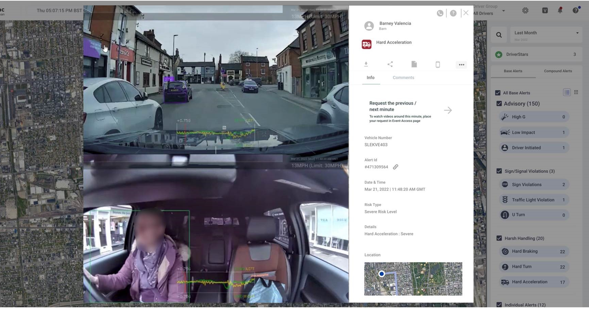The width and height of the screenshot is (589, 309).
Task: Switch to the Comments tab
Action: (x=403, y=78)
